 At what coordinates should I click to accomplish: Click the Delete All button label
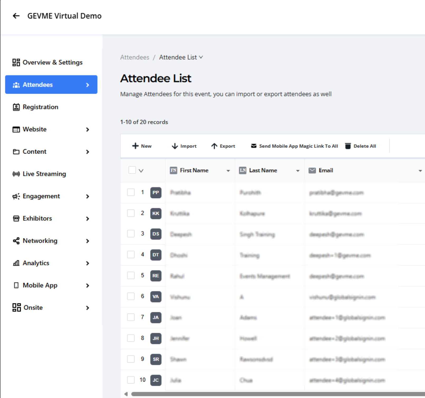(x=365, y=146)
